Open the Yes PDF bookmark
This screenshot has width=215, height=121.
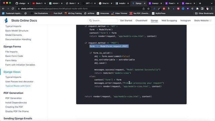[x=140, y=13]
